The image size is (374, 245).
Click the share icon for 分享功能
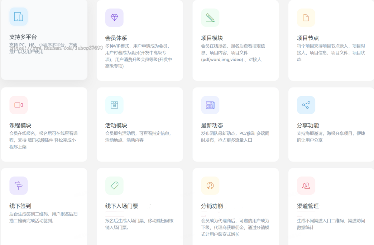(306, 105)
